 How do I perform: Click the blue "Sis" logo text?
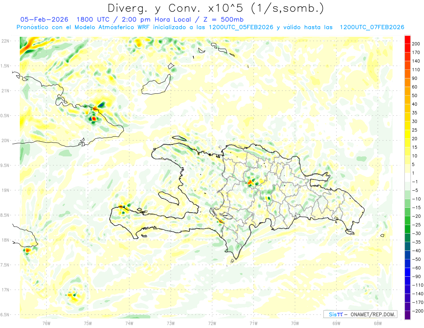coord(334,314)
